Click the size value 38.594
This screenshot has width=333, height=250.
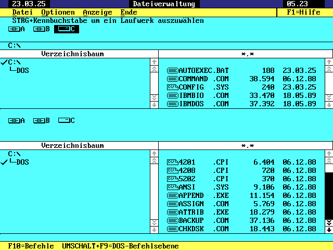coord(262,79)
